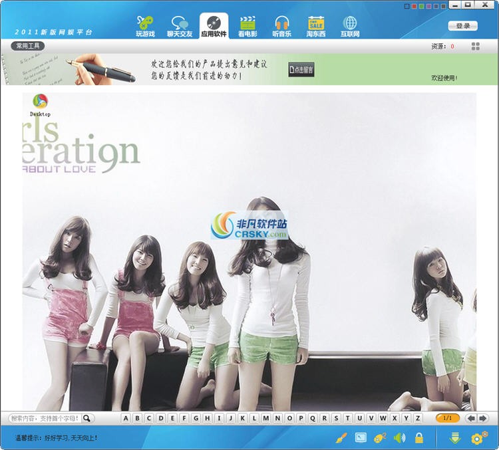Pick the red theme color swatch
Image resolution: width=499 pixels, height=450 pixels.
(415, 6)
